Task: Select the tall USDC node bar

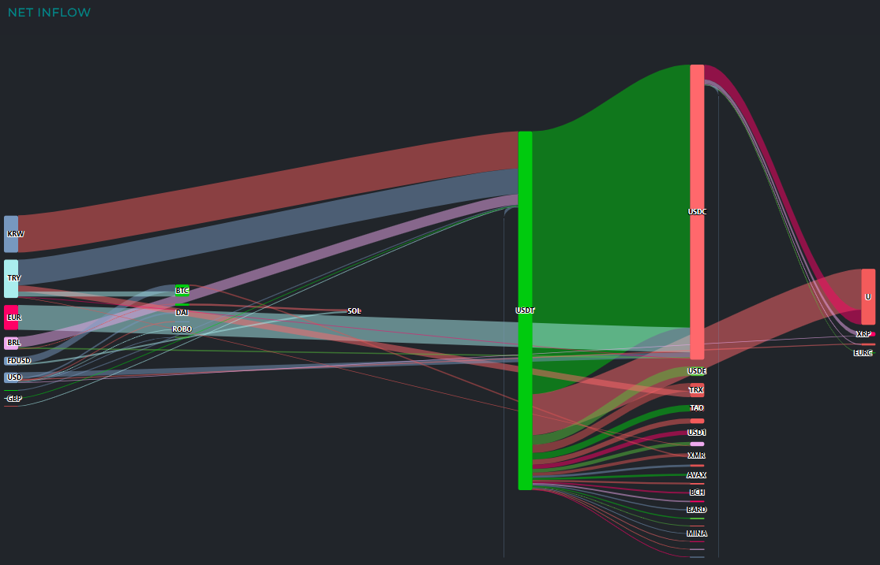Action: tap(697, 212)
